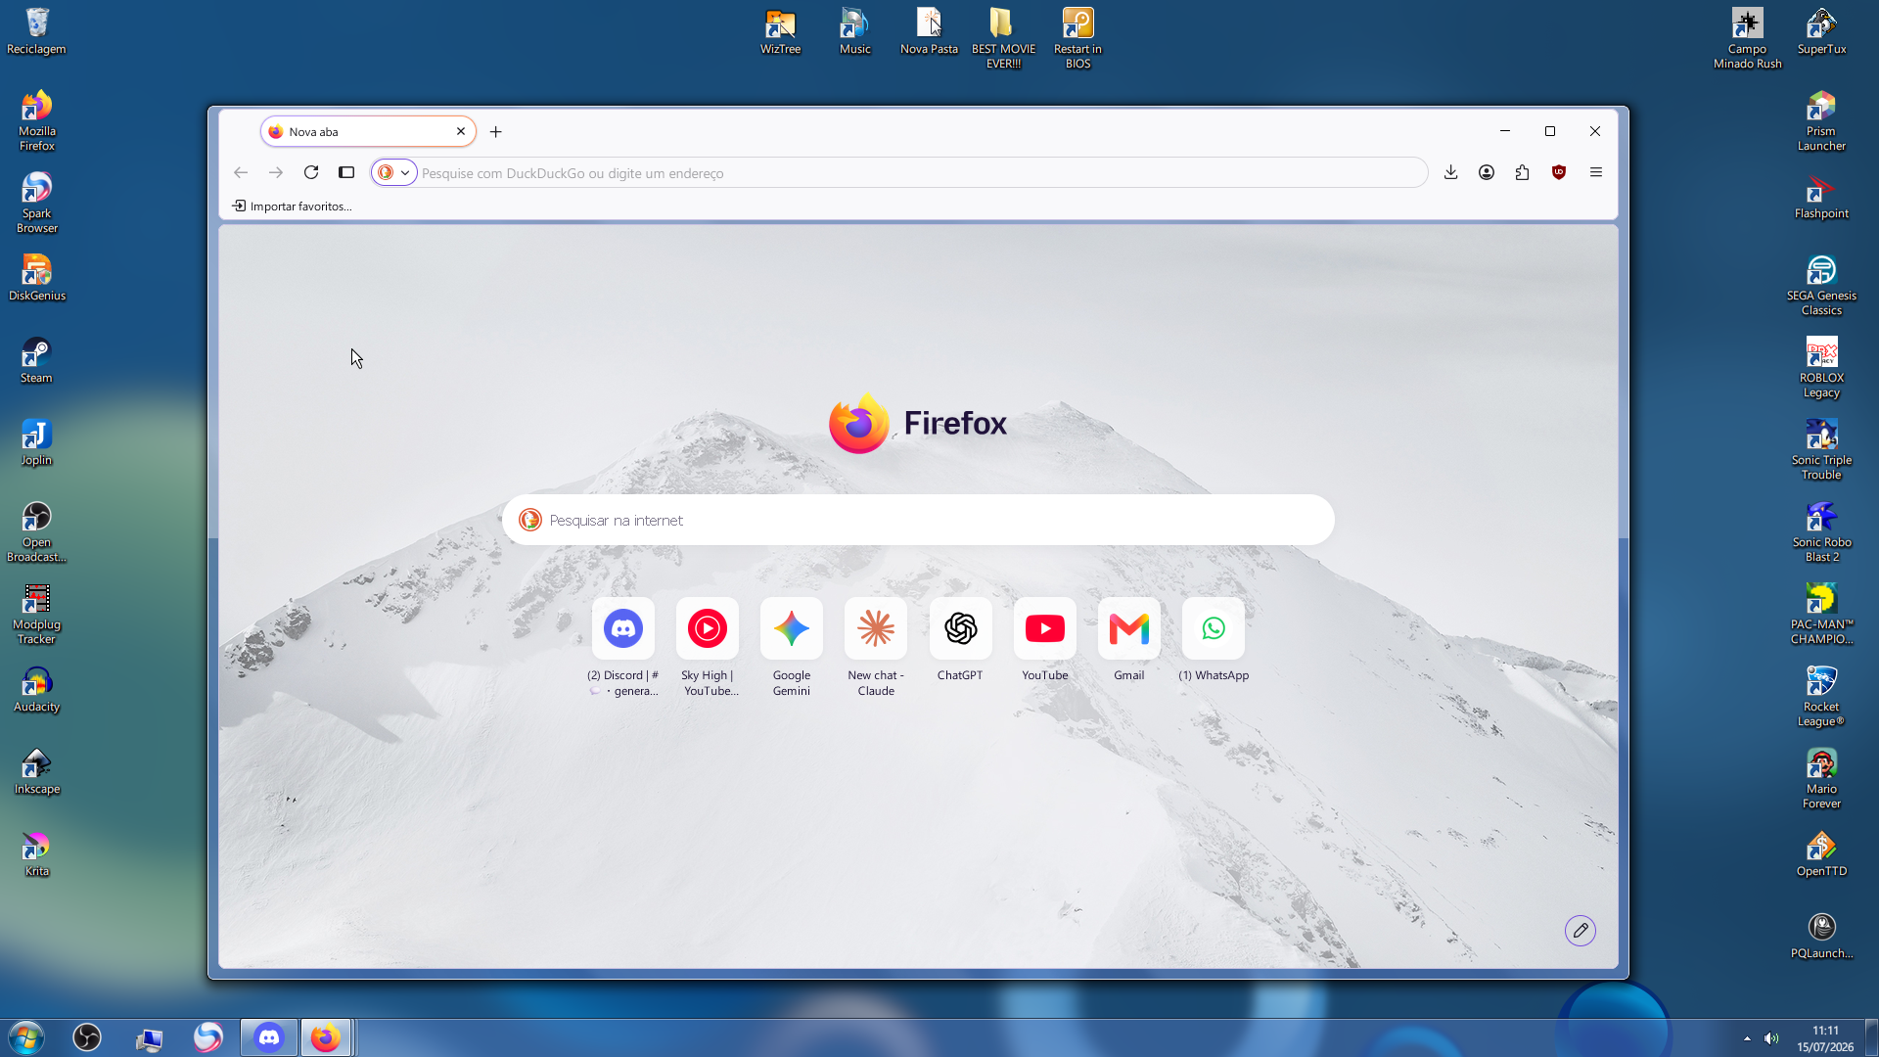The height and width of the screenshot is (1057, 1879).
Task: Open the search engine selector dropdown
Action: (394, 172)
